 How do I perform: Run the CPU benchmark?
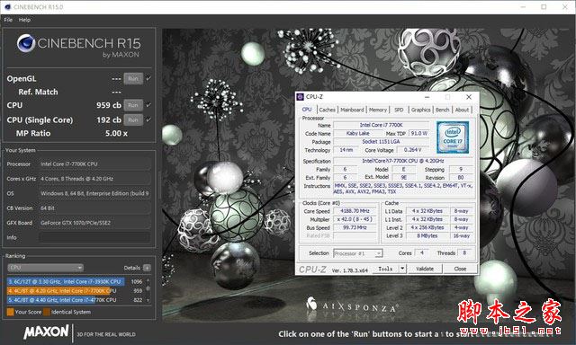tap(133, 105)
